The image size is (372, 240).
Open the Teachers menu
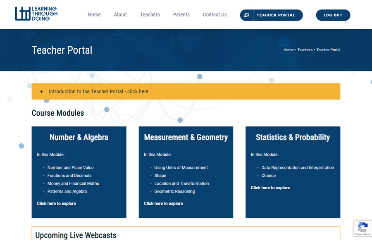[150, 14]
